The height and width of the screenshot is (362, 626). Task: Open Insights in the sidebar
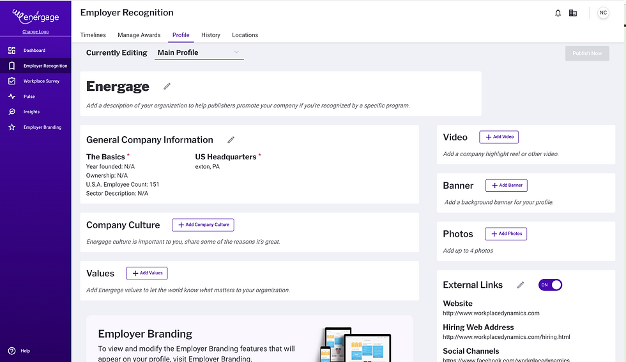click(31, 112)
